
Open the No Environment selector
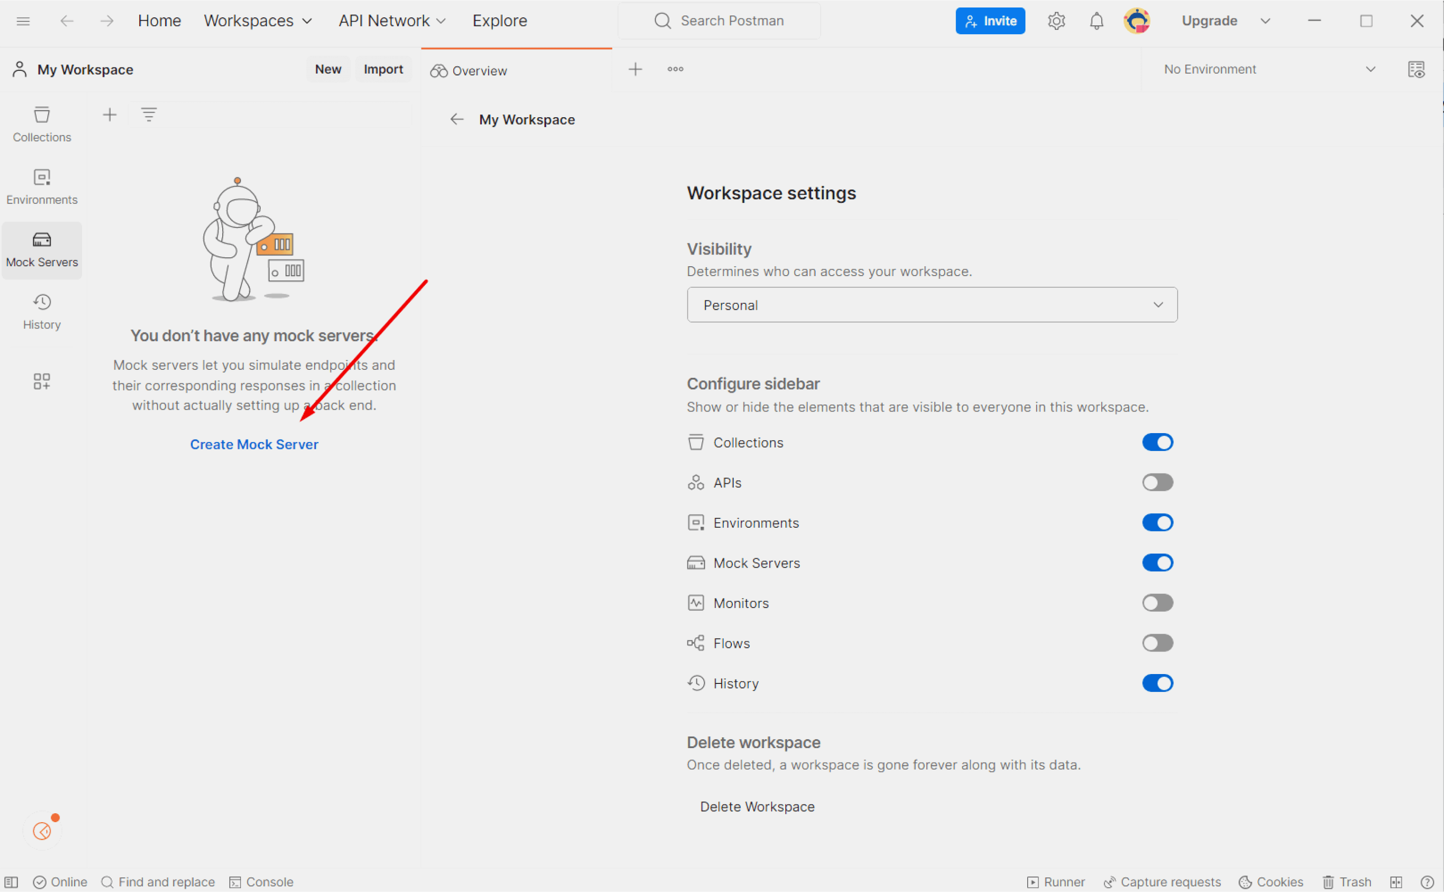1270,70
